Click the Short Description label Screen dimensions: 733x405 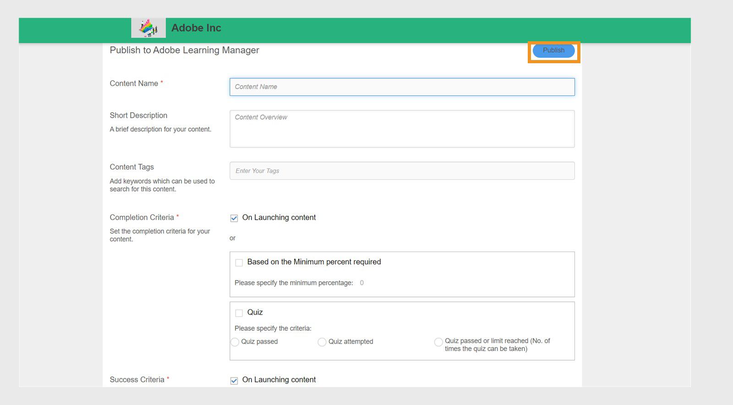138,115
